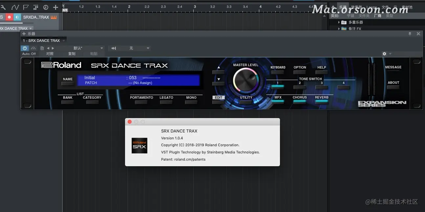The width and height of the screenshot is (425, 212).
Task: Switch to the 素材池 browser tab
Action: [407, 7]
